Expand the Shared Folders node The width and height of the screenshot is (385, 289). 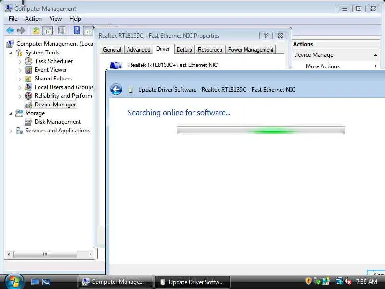[20, 79]
